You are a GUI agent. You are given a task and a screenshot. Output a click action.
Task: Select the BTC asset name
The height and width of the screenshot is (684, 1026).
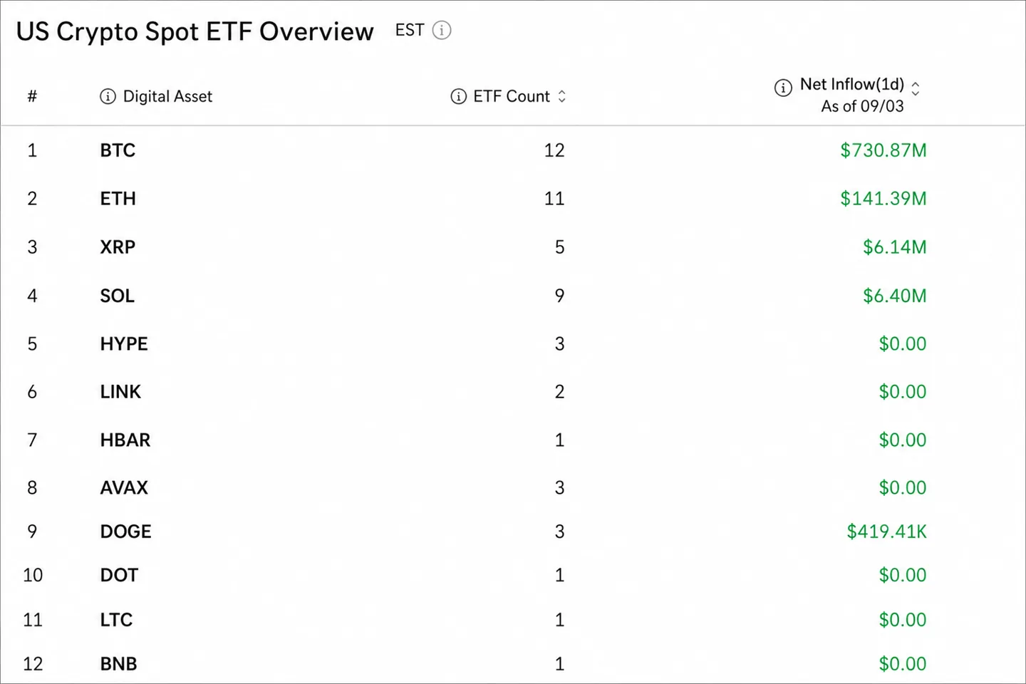(x=118, y=150)
